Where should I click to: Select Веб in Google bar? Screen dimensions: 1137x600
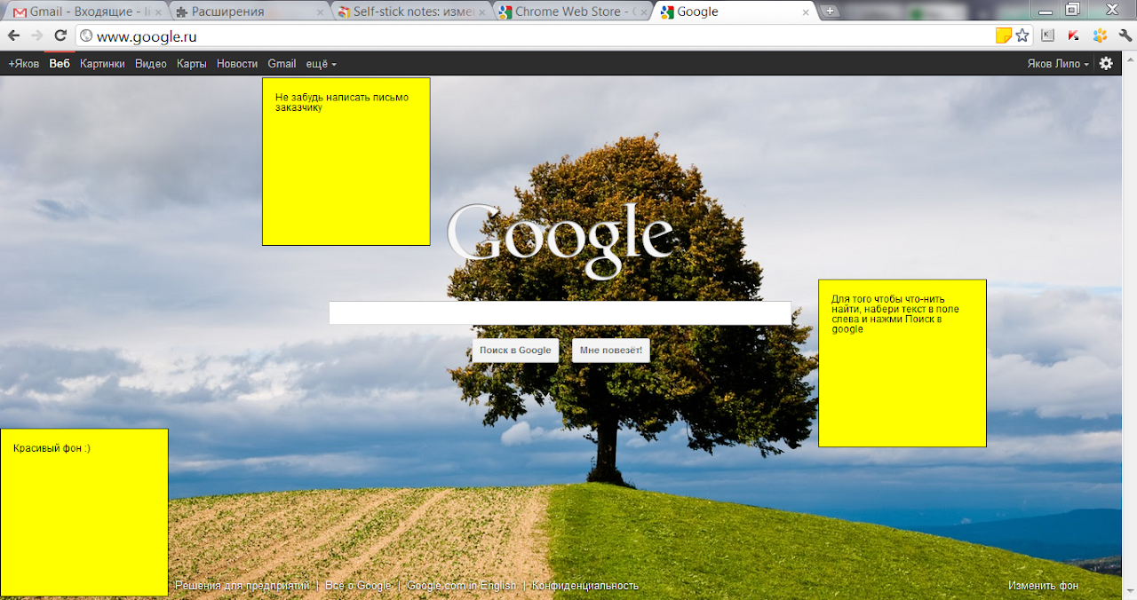pyautogui.click(x=60, y=64)
